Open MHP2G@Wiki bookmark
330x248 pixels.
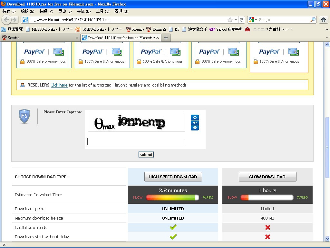49,29
